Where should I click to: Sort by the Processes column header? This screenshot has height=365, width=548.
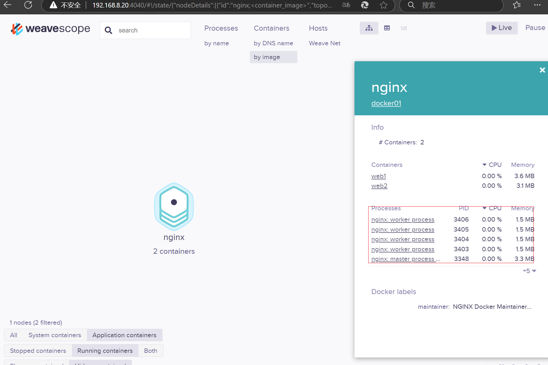tap(386, 208)
